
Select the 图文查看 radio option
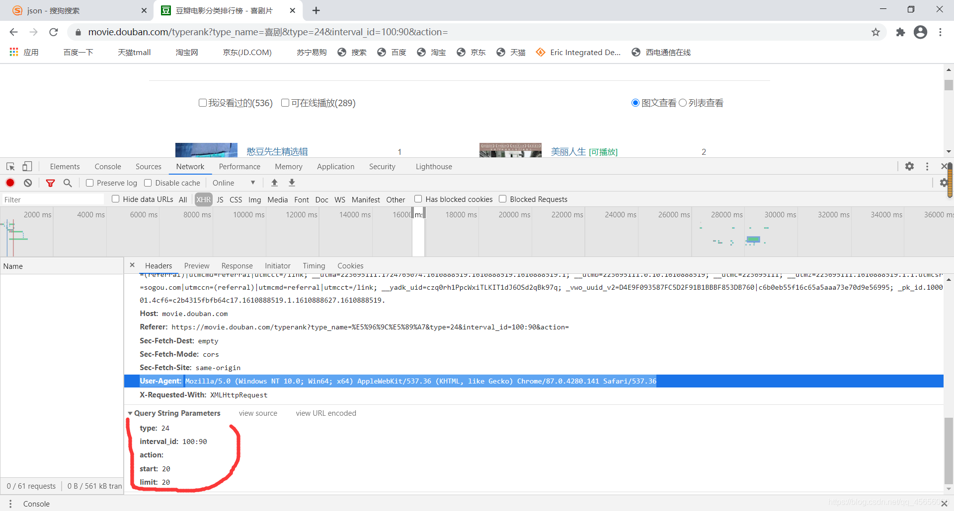(x=635, y=103)
